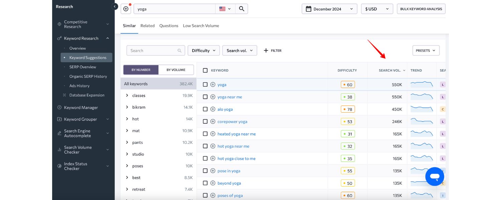The image size is (501, 200).
Task: Click the add icon beside corepower yoga
Action: pyautogui.click(x=213, y=122)
